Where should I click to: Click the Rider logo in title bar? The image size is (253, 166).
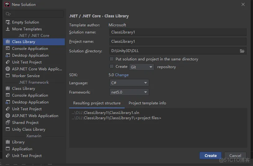click(x=7, y=4)
